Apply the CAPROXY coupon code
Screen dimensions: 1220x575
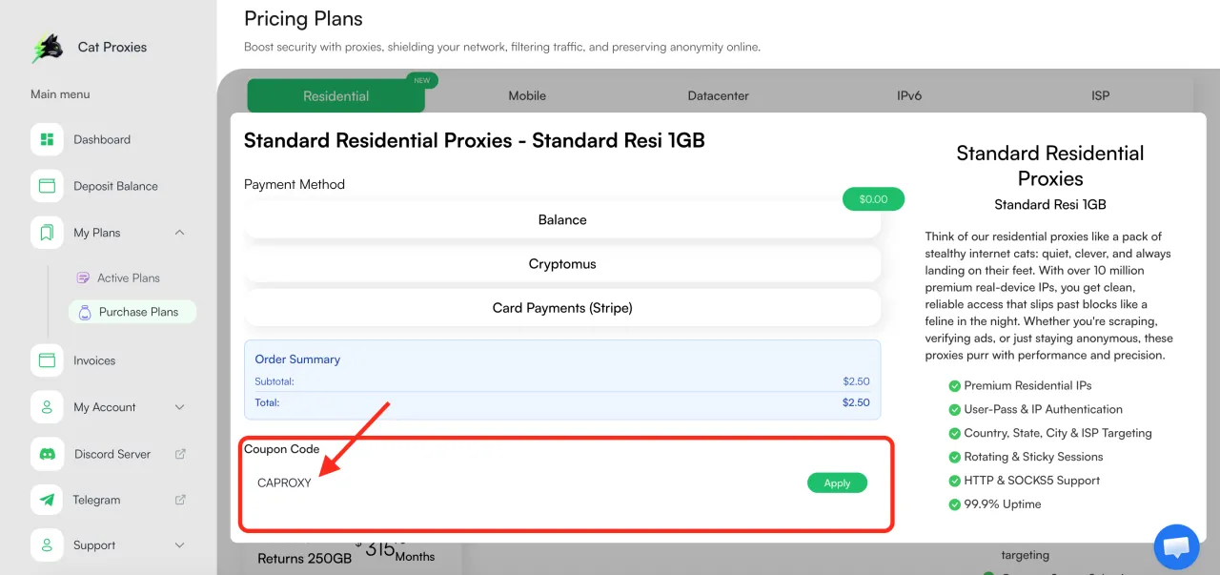(x=837, y=483)
